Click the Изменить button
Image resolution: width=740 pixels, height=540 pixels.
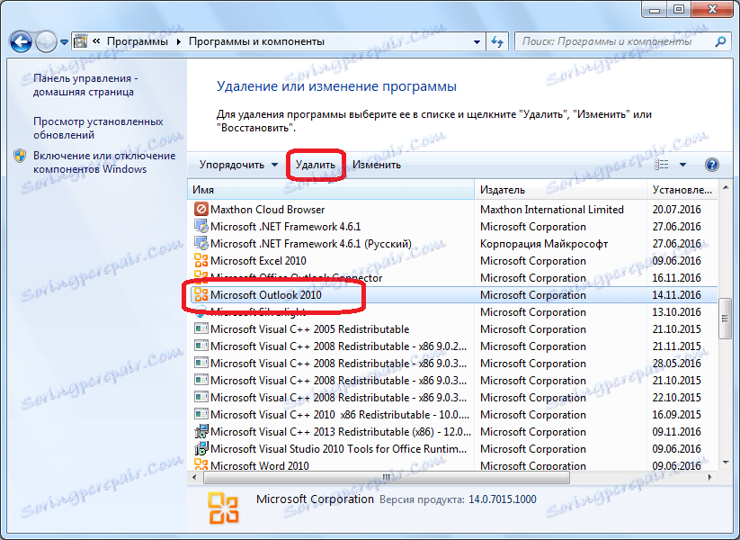pyautogui.click(x=377, y=165)
